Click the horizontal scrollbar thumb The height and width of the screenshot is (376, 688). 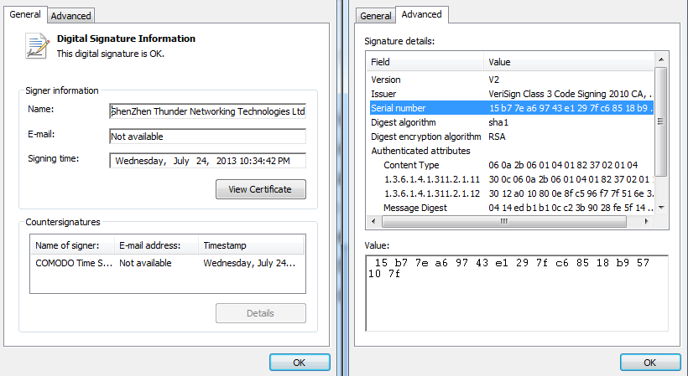tap(503, 221)
